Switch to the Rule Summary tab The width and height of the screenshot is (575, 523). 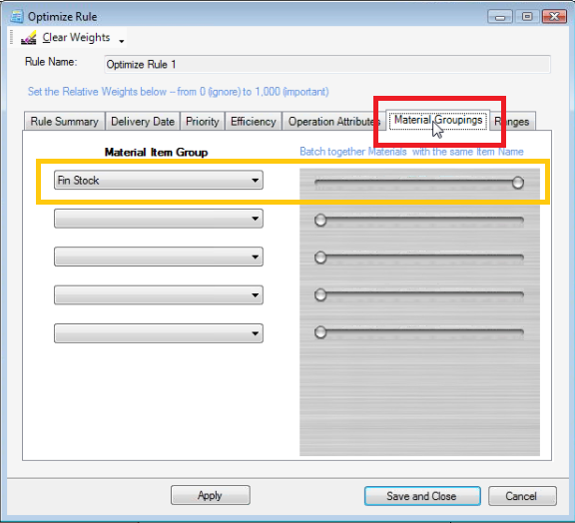coord(64,122)
